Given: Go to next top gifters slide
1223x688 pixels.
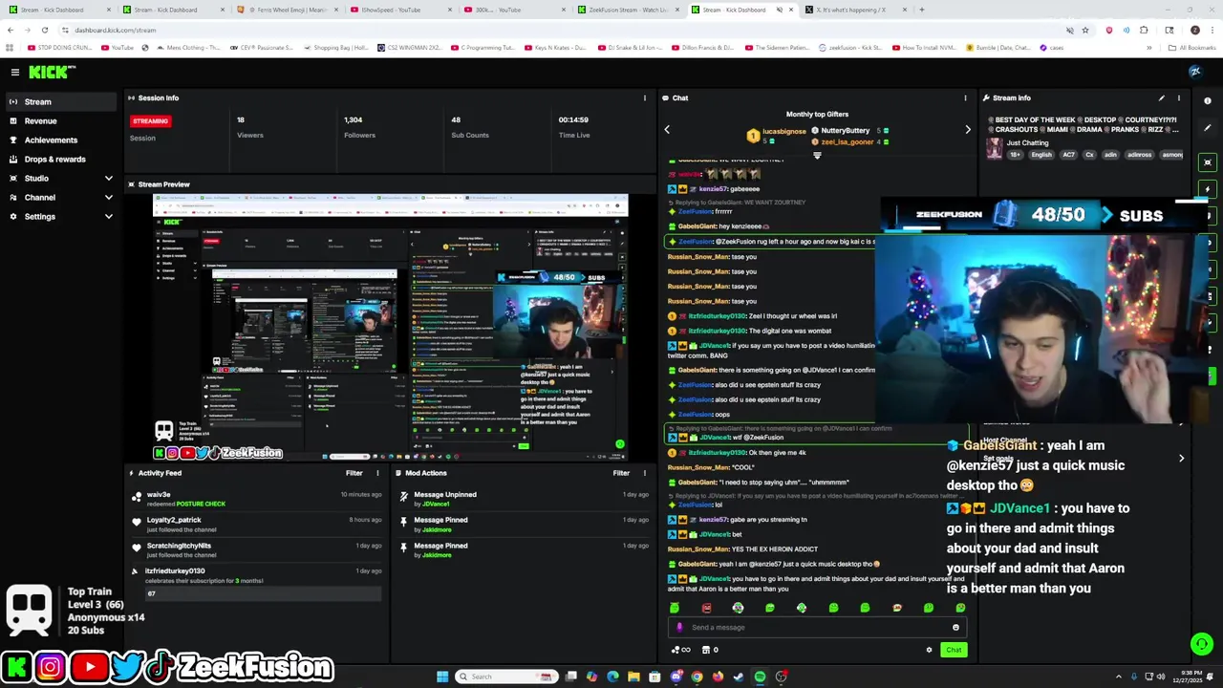Looking at the screenshot, I should tap(967, 129).
